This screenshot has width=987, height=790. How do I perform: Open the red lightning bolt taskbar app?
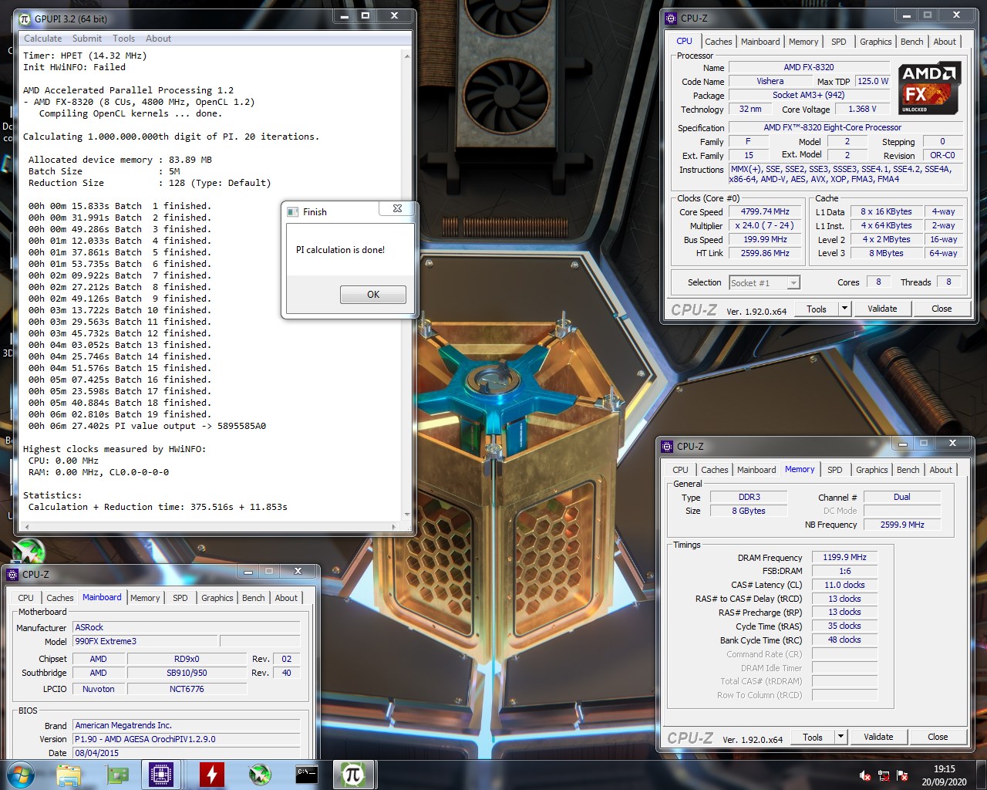[211, 775]
